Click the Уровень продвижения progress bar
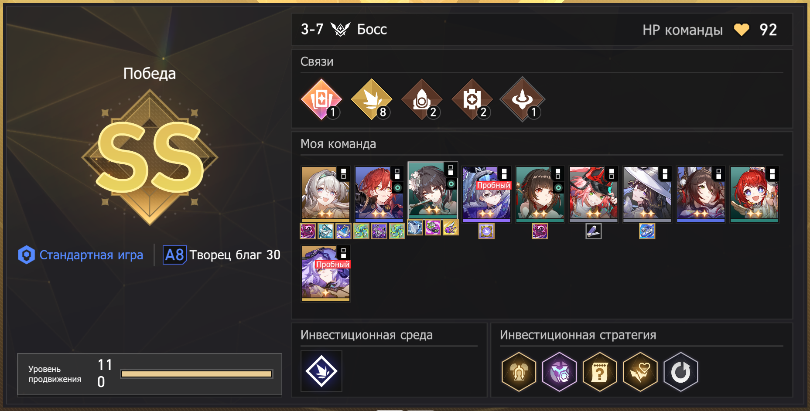This screenshot has width=810, height=411. (197, 374)
